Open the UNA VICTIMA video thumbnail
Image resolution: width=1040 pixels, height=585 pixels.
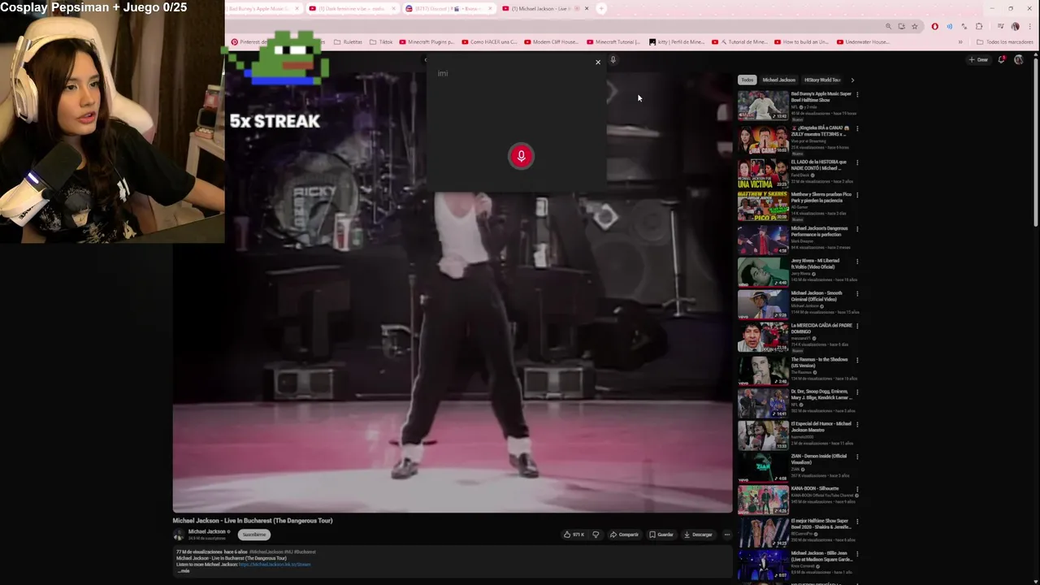pos(763,173)
